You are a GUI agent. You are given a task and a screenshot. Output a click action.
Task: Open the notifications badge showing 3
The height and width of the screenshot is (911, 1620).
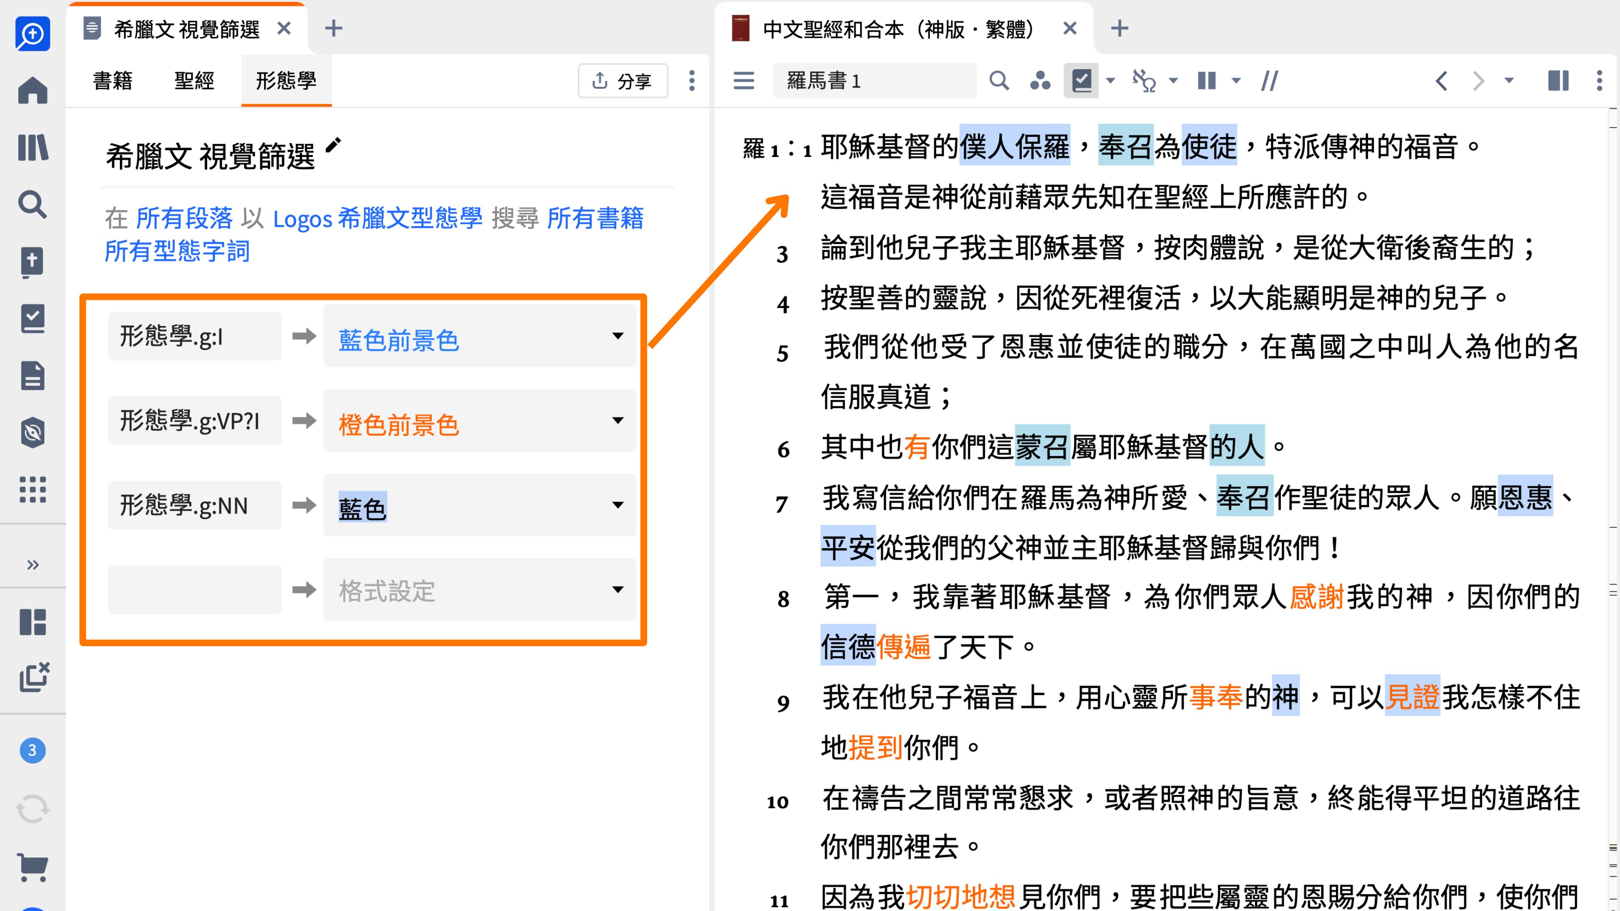tap(33, 750)
